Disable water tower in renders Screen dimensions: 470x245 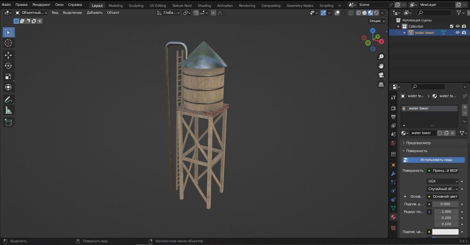[464, 32]
